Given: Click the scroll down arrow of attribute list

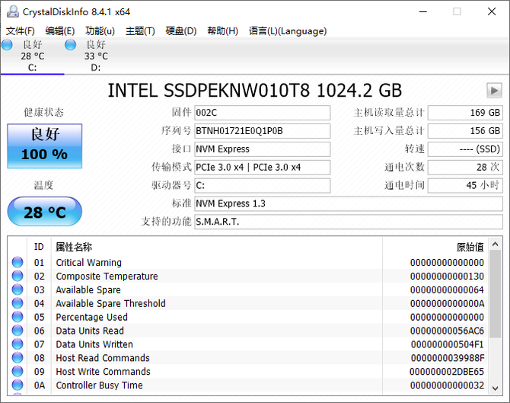Looking at the screenshot, I should pos(495,388).
